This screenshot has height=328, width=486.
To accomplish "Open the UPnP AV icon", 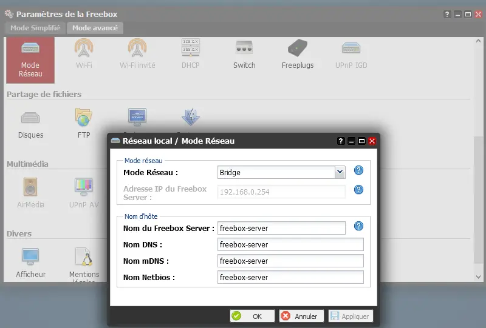I will [x=84, y=193].
